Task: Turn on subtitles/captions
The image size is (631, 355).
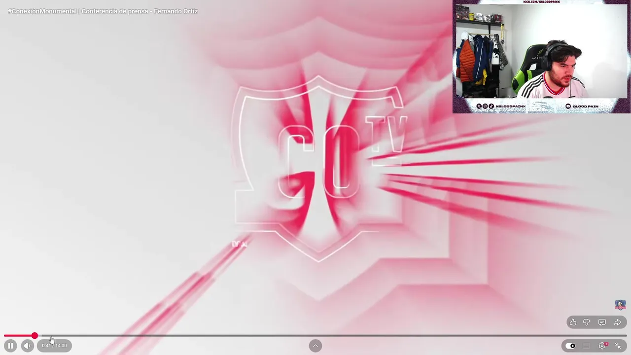Action: [x=586, y=346]
